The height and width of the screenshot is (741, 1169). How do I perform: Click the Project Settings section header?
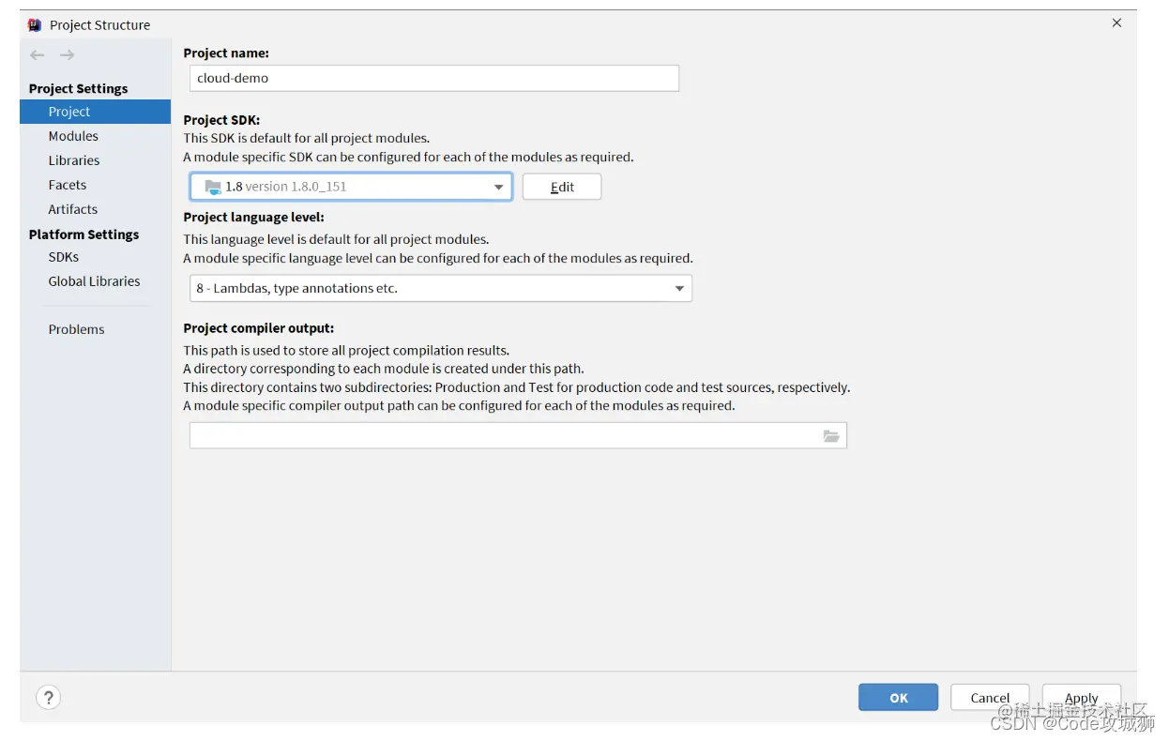78,88
